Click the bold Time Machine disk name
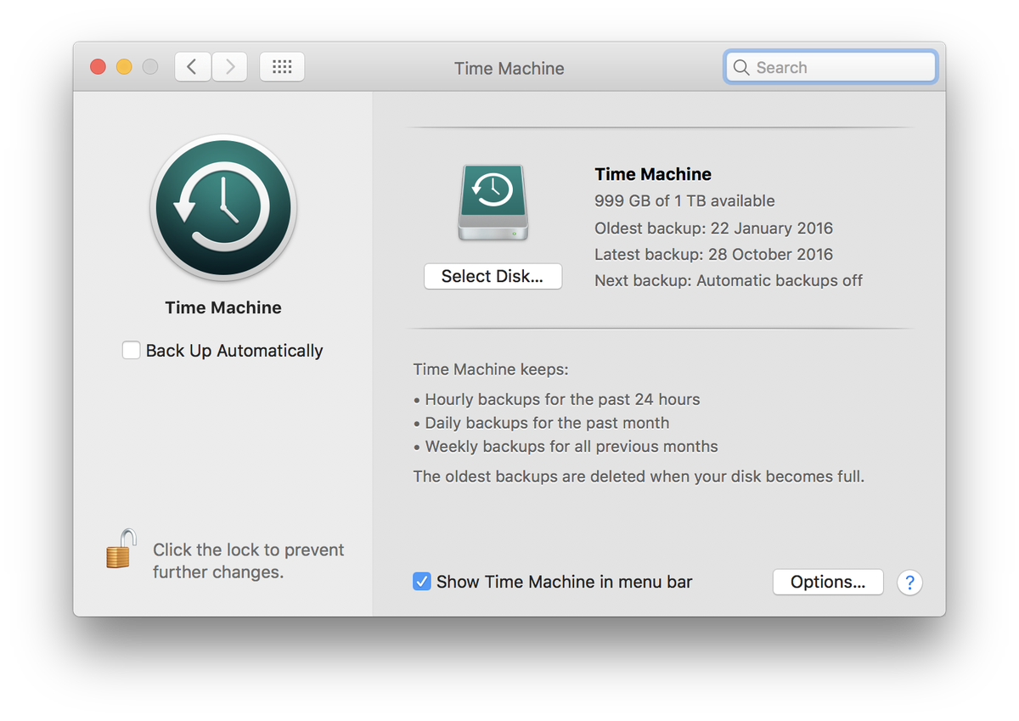This screenshot has width=1019, height=721. [x=653, y=174]
